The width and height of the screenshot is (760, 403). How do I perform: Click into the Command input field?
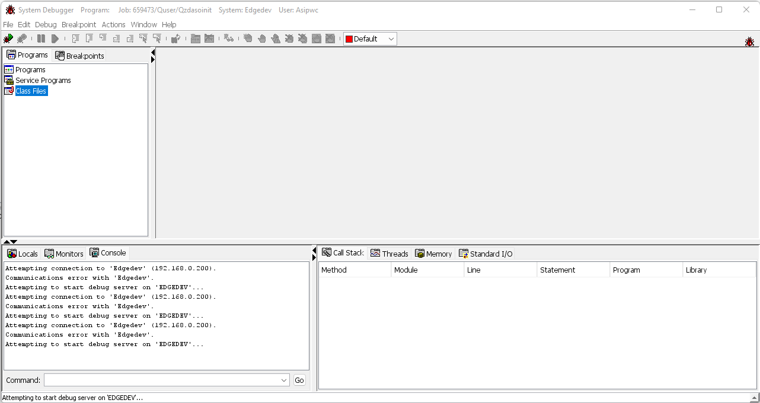(162, 380)
